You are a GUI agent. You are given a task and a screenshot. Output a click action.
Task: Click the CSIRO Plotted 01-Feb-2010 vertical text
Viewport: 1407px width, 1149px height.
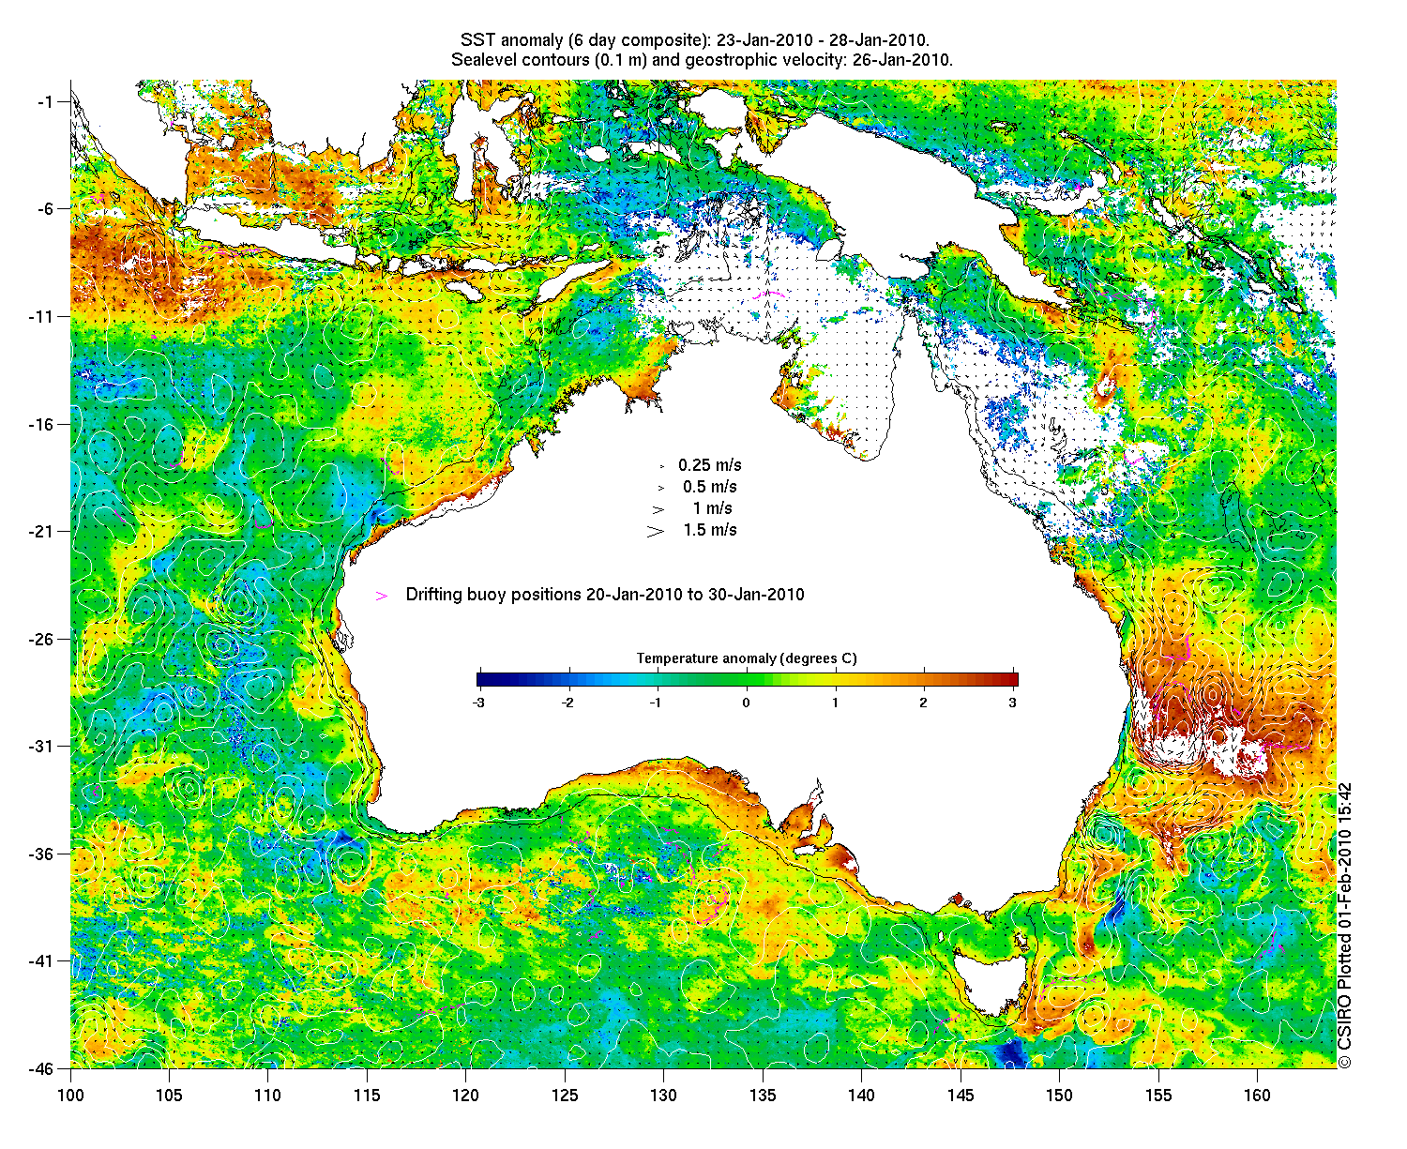click(1346, 926)
